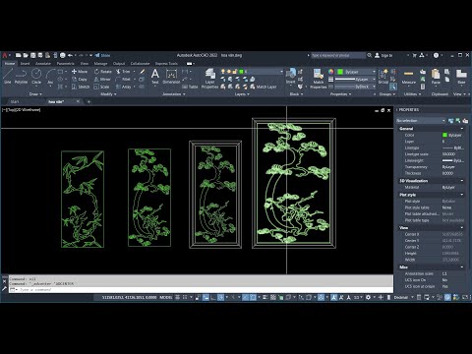Switch to the Insert ribbon tab
Image resolution: width=472 pixels, height=354 pixels.
(25, 64)
